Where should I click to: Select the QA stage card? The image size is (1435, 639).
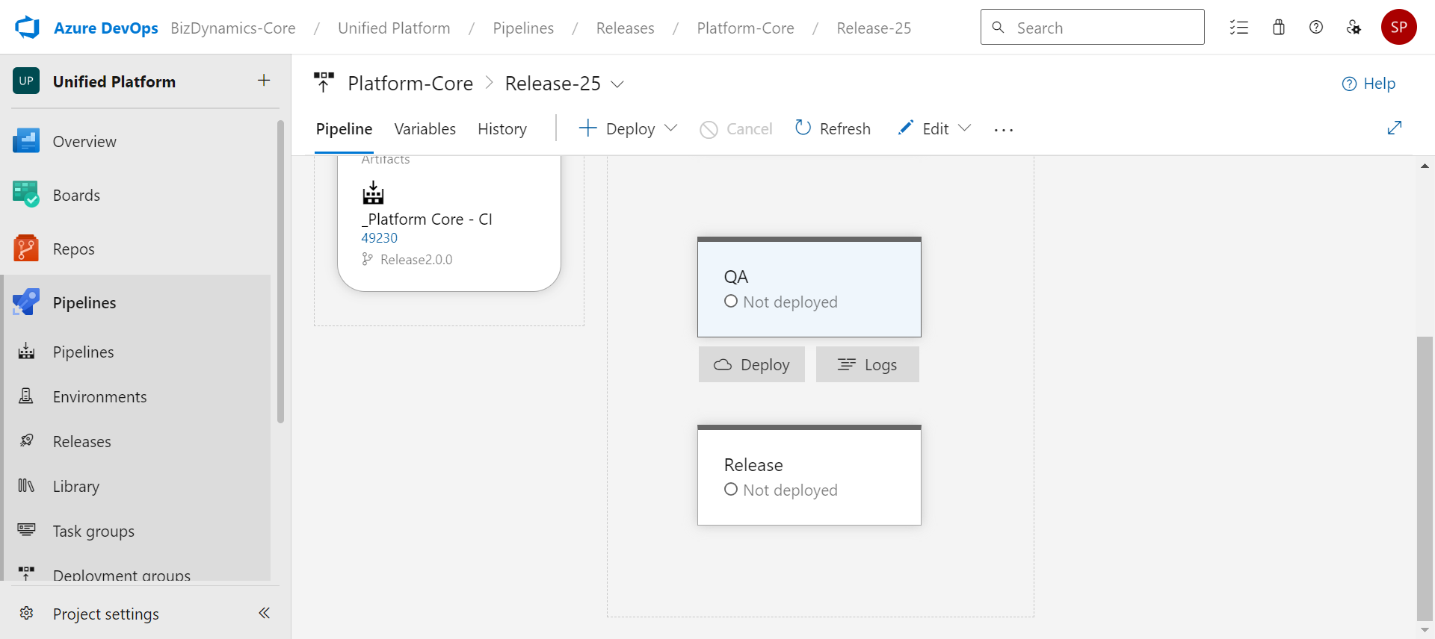809,287
